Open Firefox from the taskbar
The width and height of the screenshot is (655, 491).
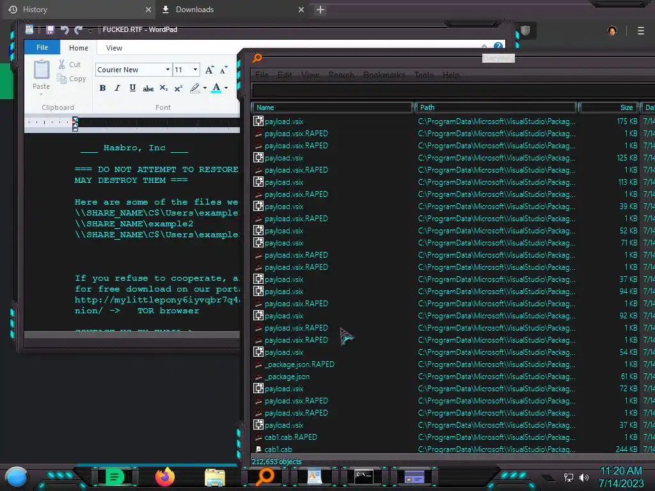[x=165, y=477]
